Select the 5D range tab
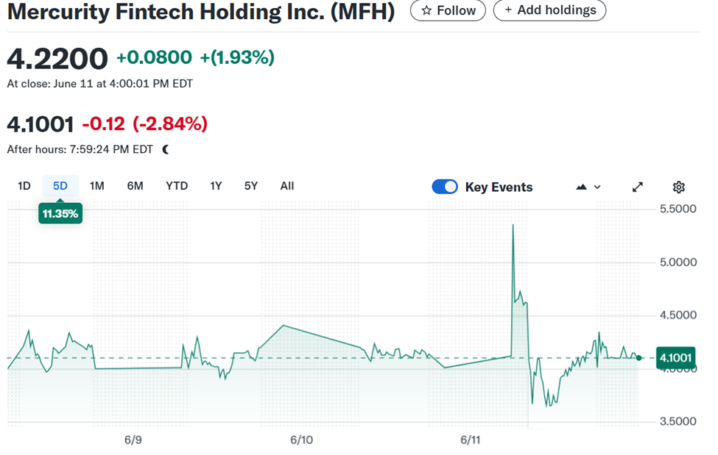 tap(60, 186)
